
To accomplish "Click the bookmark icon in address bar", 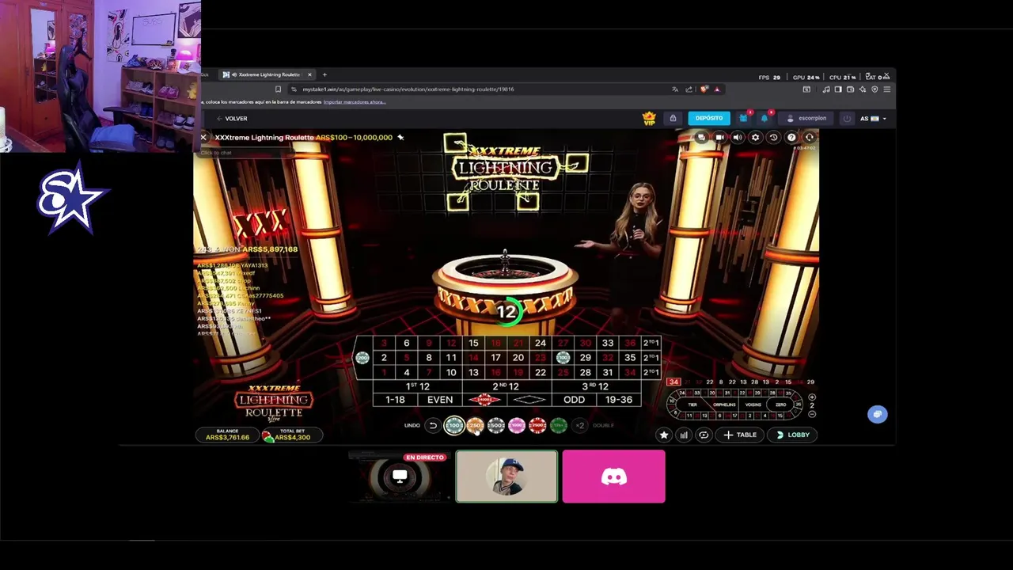I will point(278,89).
